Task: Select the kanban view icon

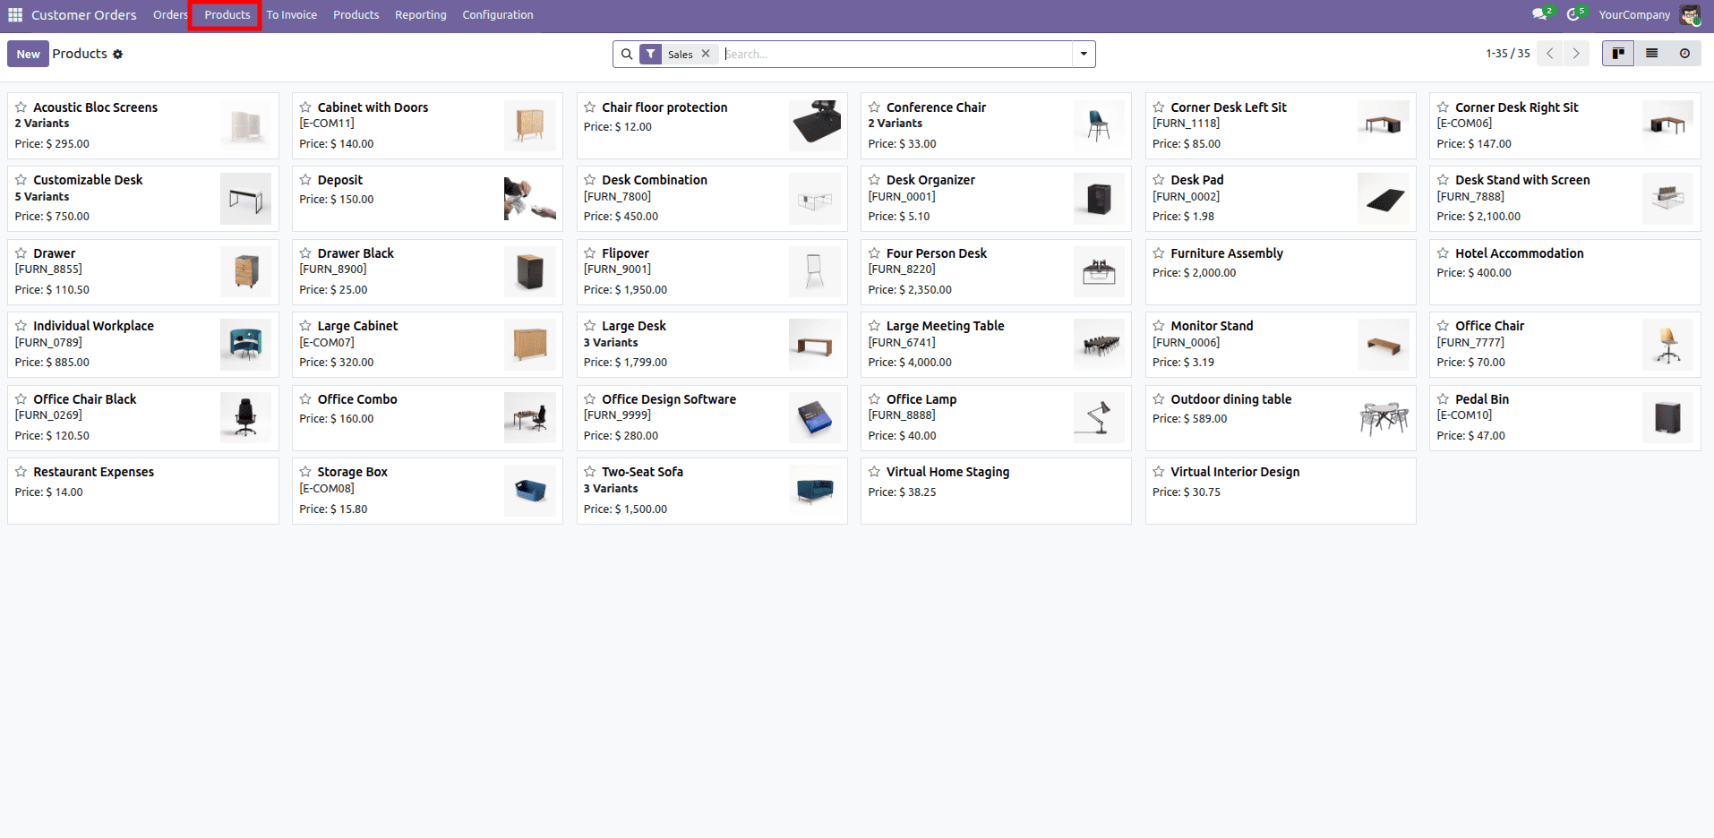Action: 1617,53
